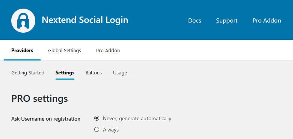Open the Docs link in header
Viewport: 293px width, 139px height.
point(195,20)
